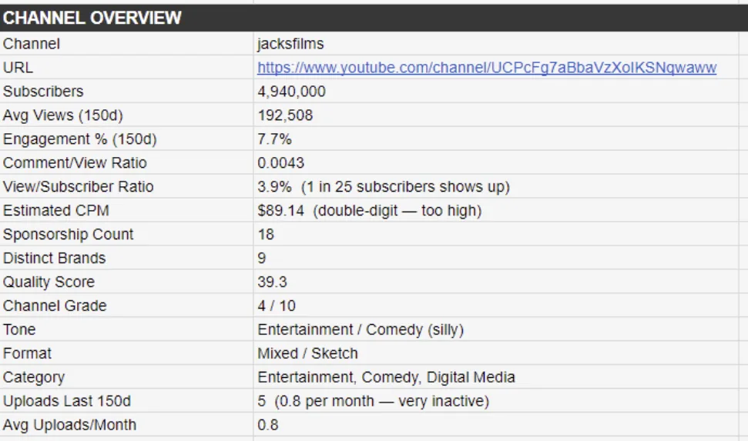Select the 'Avg Uploads/Month' label cell
The width and height of the screenshot is (748, 441).
(126, 425)
